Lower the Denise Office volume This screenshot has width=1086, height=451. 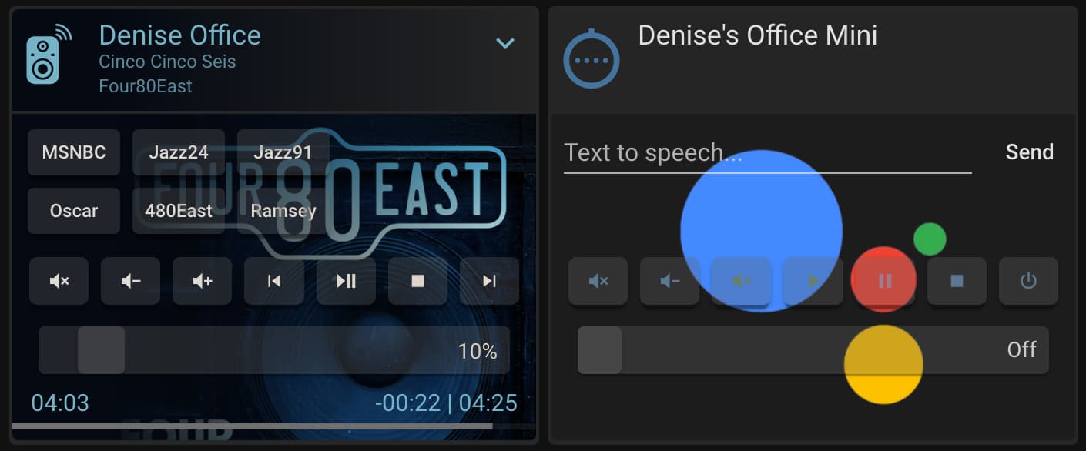click(x=130, y=281)
